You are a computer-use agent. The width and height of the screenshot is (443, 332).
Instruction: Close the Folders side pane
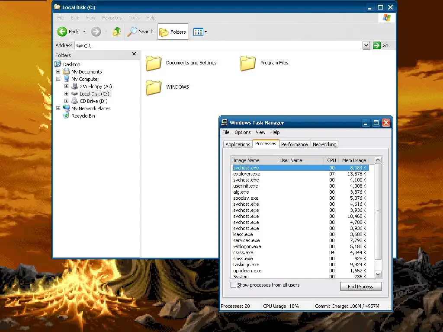[134, 54]
